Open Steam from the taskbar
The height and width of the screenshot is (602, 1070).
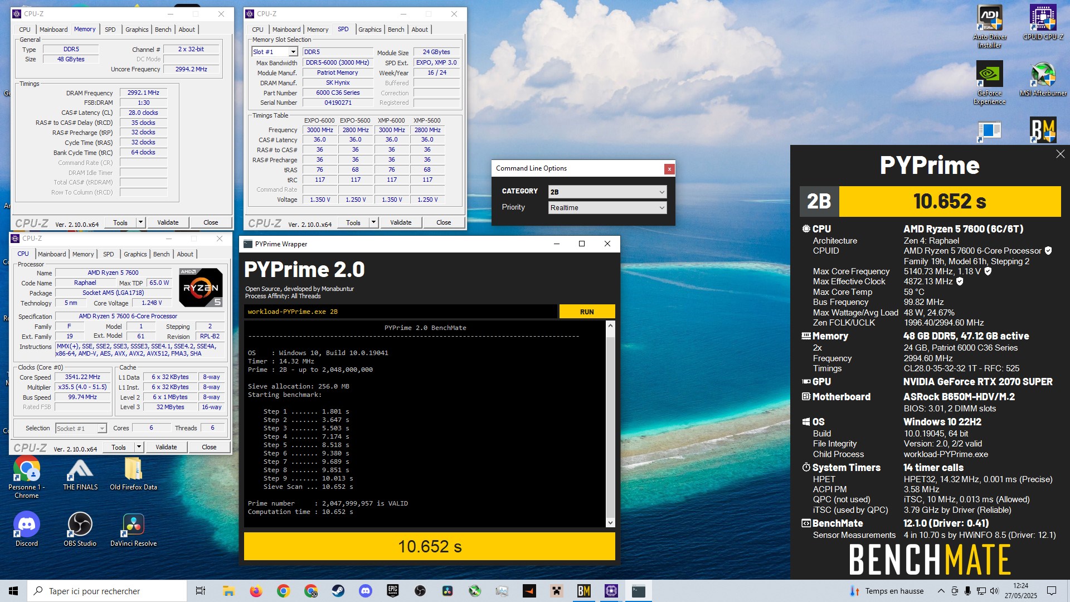click(x=338, y=591)
